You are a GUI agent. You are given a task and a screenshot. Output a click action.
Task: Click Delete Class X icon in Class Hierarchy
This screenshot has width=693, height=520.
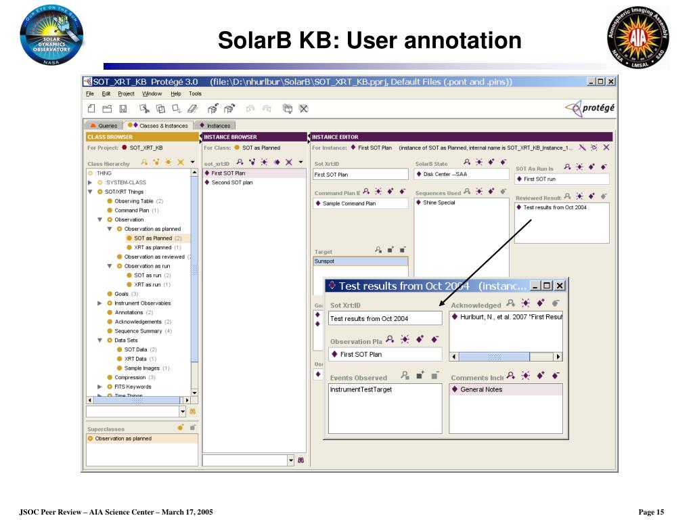(180, 162)
